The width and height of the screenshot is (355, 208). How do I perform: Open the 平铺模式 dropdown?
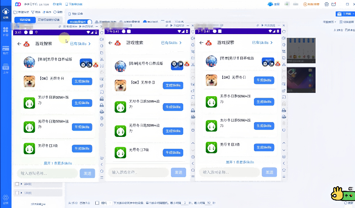point(330,22)
